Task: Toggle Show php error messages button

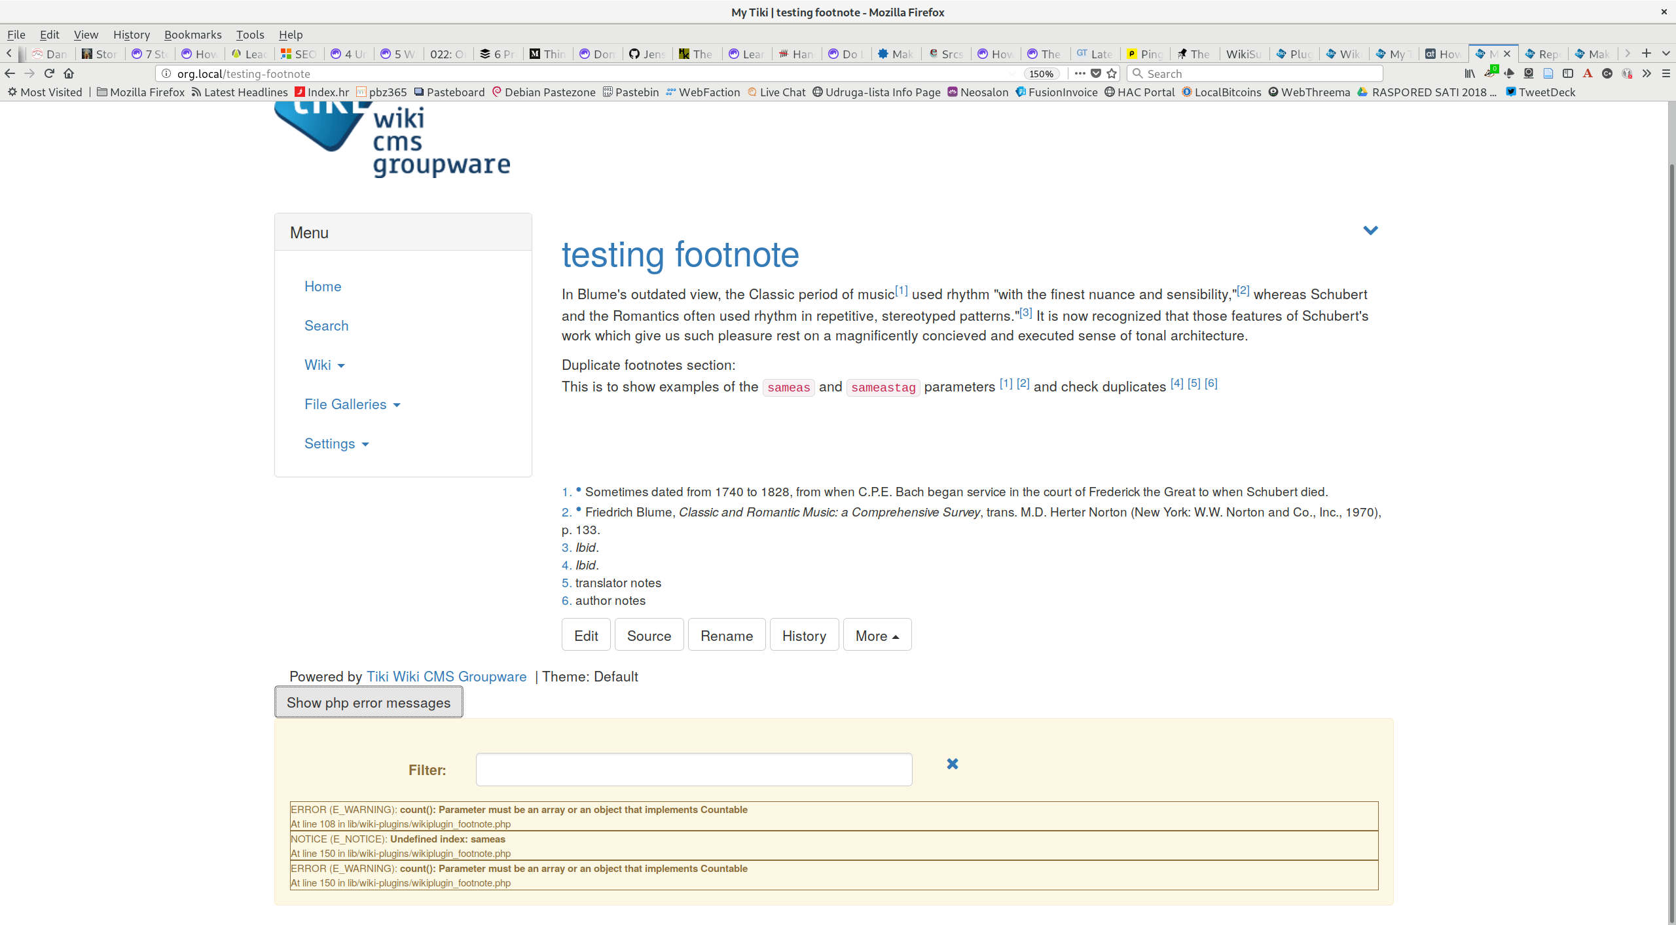Action: (x=369, y=702)
